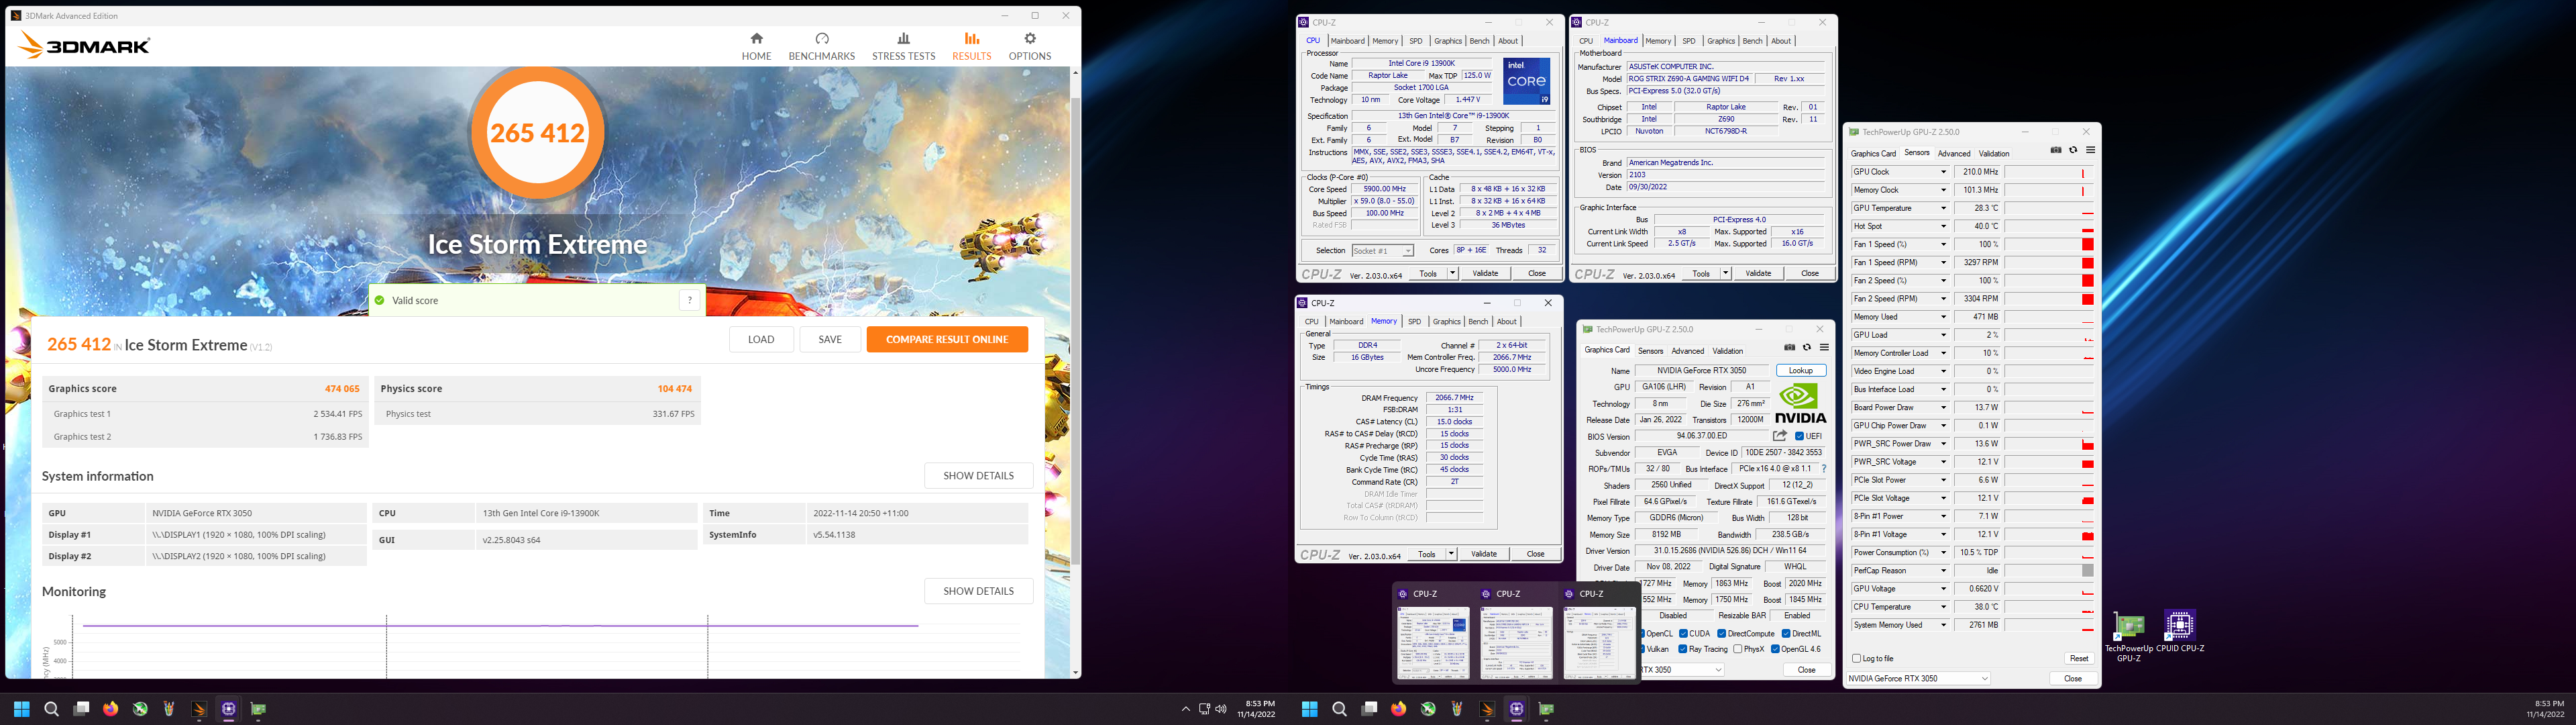
Task: Open hamburger menu in GPU-Z Graphics Card window
Action: click(x=1824, y=348)
